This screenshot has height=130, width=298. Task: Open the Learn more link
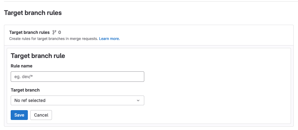(109, 39)
